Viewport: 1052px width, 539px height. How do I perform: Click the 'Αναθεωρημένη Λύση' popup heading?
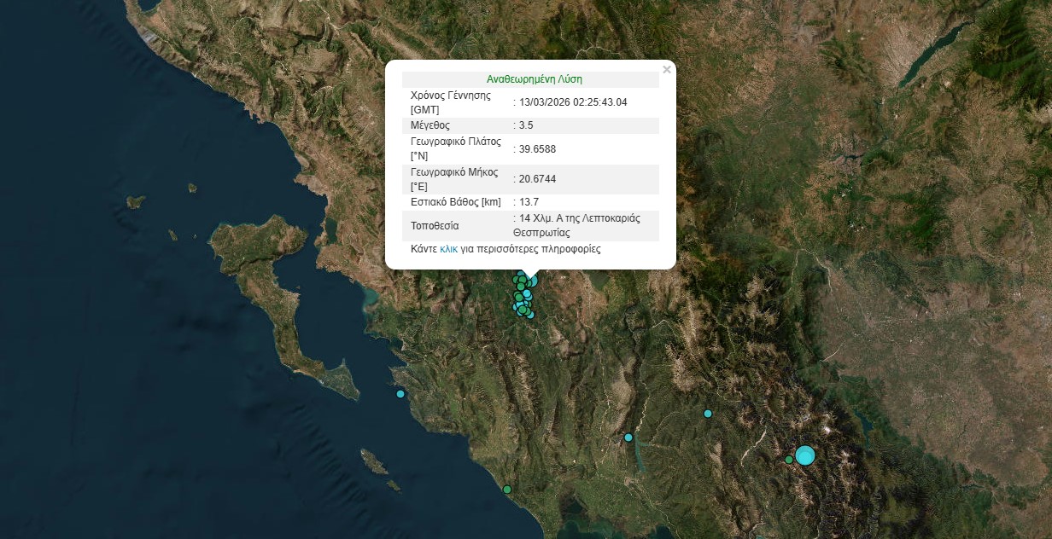coord(534,79)
